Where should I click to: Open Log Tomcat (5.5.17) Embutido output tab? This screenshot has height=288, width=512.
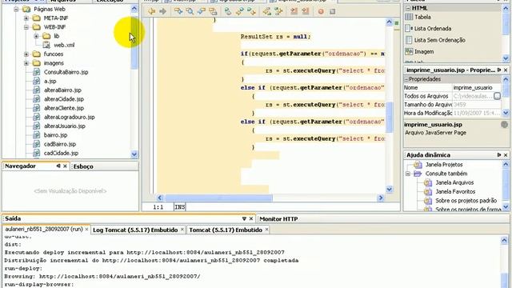click(135, 230)
